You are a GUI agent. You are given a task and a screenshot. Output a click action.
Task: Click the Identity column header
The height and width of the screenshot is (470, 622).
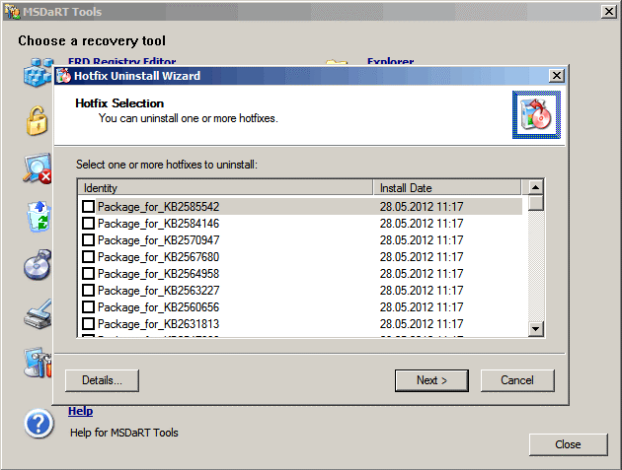pos(226,187)
